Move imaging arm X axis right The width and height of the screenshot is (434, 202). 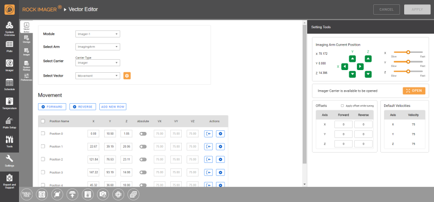click(360, 66)
